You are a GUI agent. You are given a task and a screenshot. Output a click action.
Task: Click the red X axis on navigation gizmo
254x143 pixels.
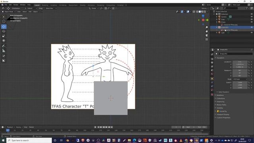[203, 20]
